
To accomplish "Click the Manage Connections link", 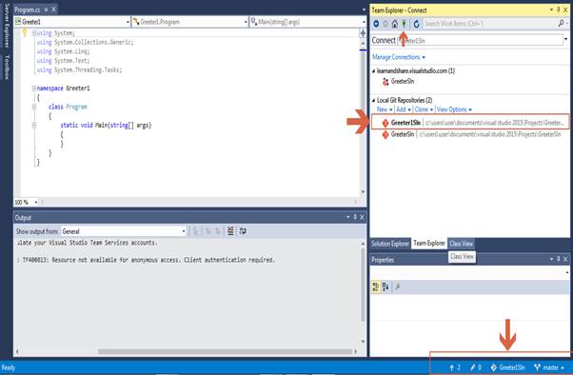I will click(399, 57).
